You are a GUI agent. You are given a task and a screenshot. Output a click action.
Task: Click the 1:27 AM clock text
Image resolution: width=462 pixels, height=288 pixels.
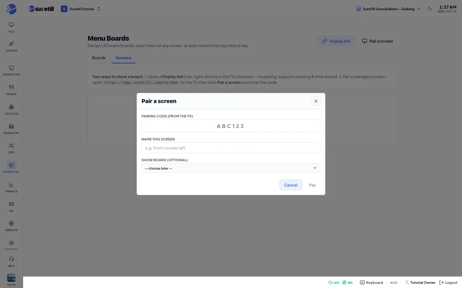[x=448, y=7]
